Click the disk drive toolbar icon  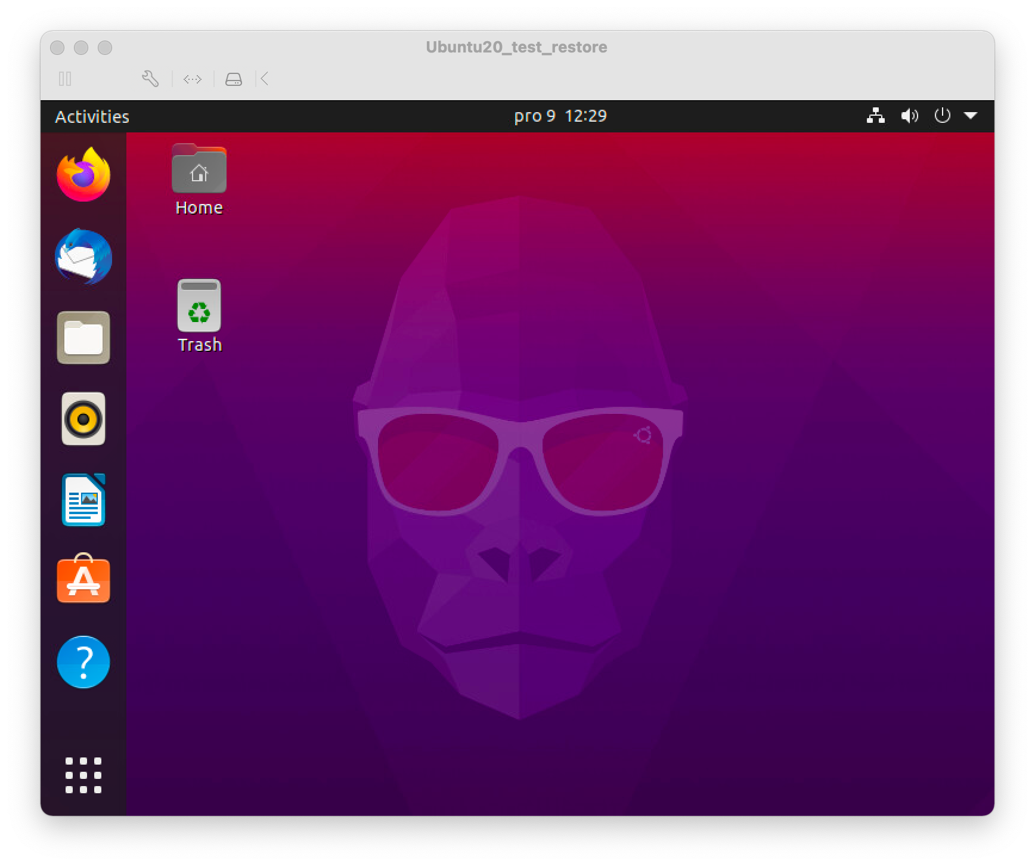coord(234,79)
